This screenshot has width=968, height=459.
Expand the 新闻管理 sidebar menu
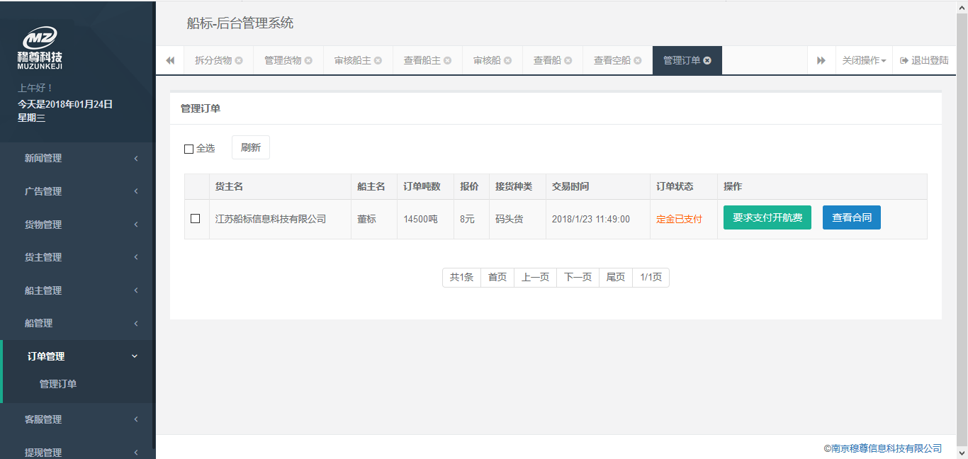(x=77, y=158)
